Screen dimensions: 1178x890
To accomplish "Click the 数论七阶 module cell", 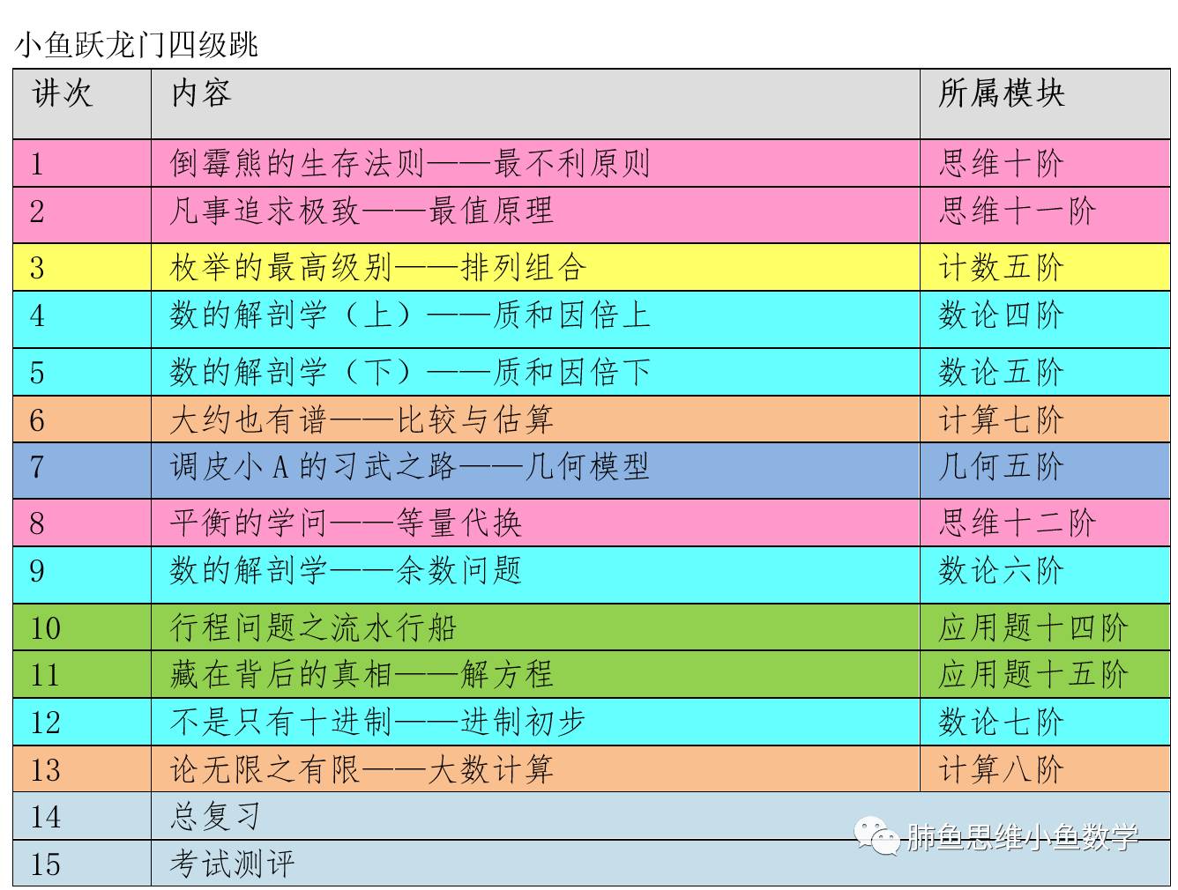I will tap(1045, 723).
